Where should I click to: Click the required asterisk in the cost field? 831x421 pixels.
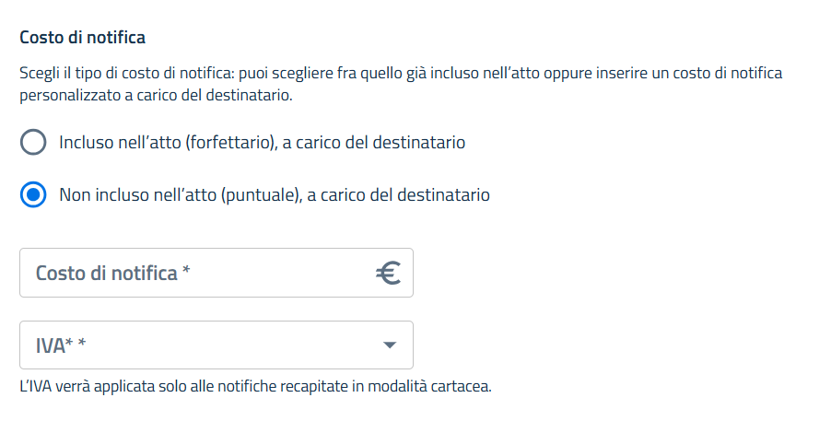click(186, 272)
